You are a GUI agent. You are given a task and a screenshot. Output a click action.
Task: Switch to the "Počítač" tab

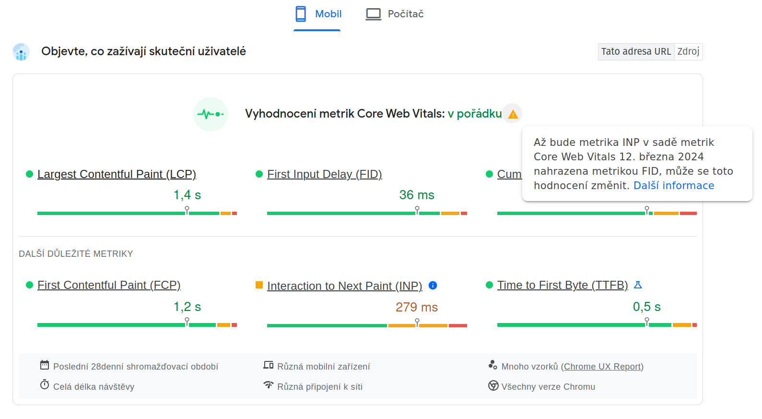click(x=394, y=14)
